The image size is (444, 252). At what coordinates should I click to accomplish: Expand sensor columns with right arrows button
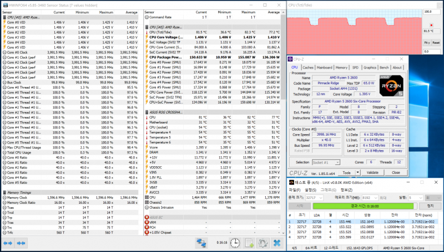click(x=21, y=243)
